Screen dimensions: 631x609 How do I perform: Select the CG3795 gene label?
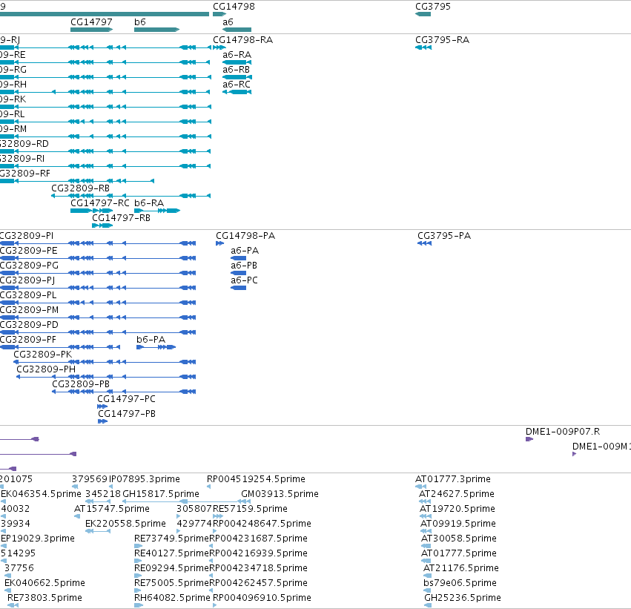(x=433, y=7)
